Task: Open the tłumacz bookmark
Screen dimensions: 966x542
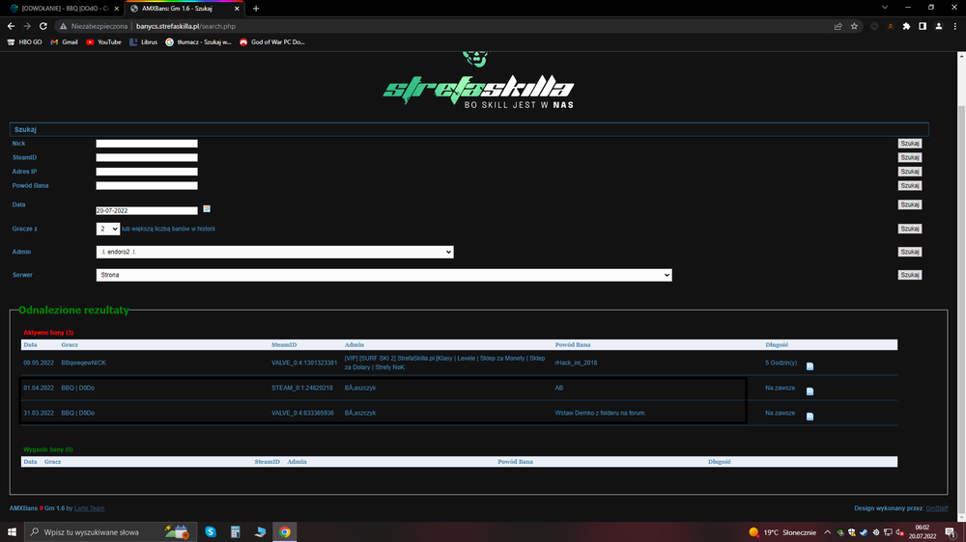Action: pos(198,41)
